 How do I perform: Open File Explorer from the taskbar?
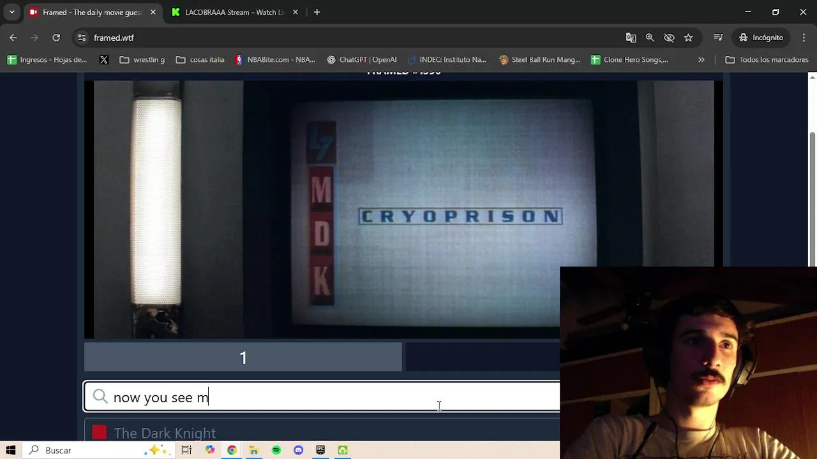[x=254, y=450]
